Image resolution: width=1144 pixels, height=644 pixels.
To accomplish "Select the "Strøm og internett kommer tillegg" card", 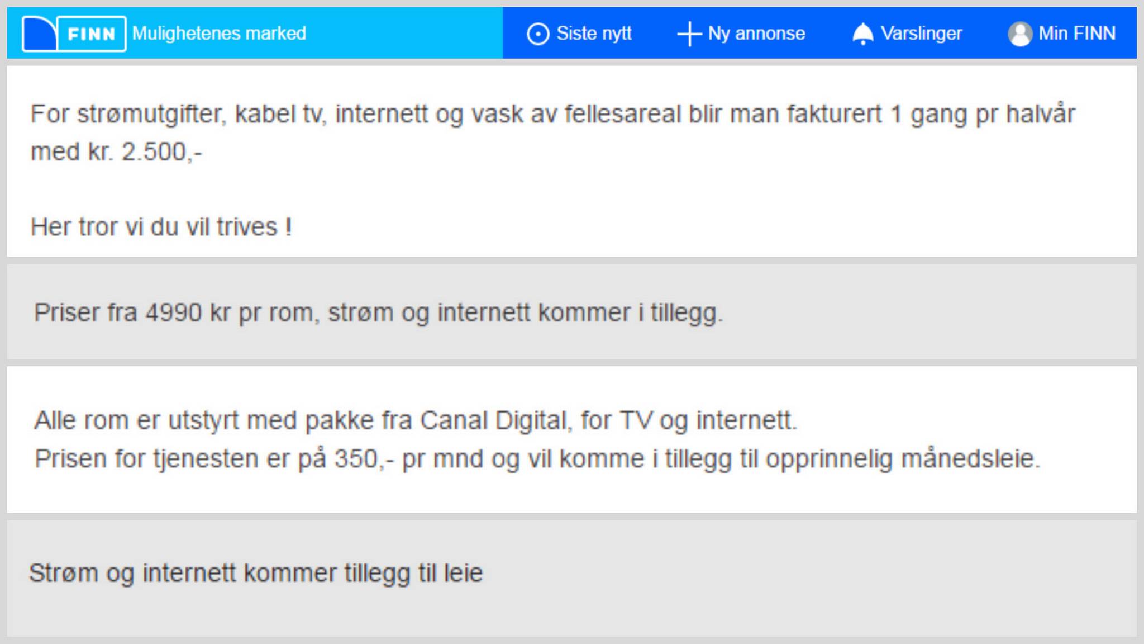I will coord(256,573).
